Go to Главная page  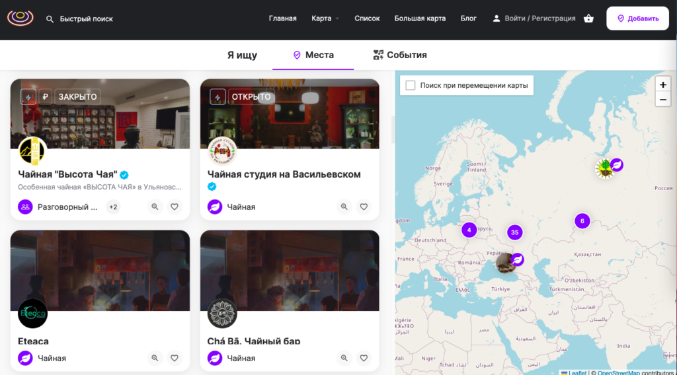click(283, 18)
